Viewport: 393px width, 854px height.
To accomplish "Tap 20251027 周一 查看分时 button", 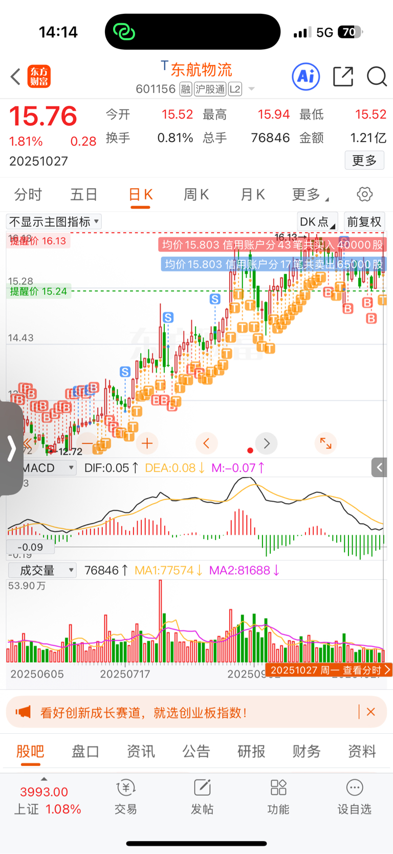I will (329, 670).
